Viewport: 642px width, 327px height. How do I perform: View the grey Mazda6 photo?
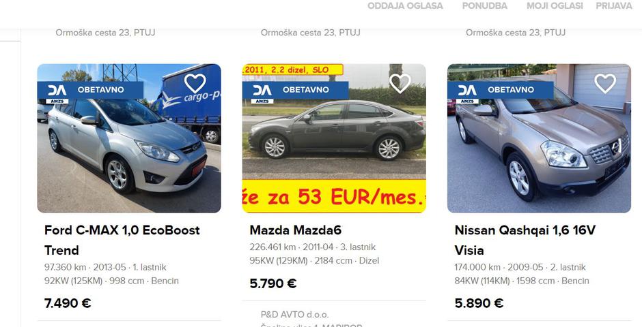[334, 138]
